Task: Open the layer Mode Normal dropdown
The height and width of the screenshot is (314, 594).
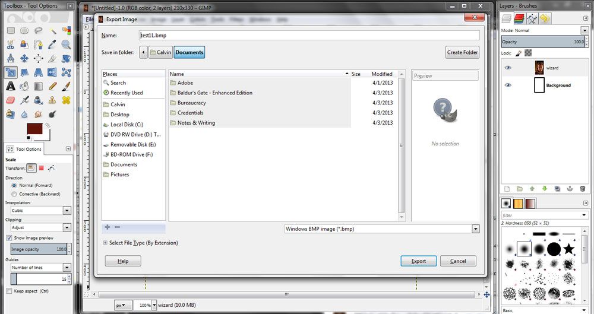Action: pyautogui.click(x=585, y=30)
